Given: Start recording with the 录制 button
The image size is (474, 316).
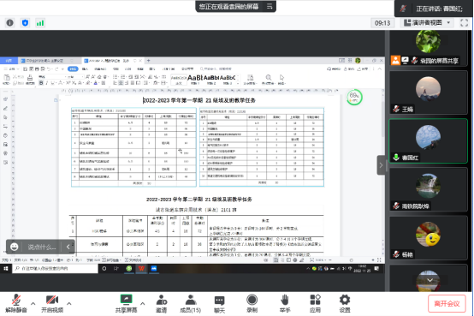Looking at the screenshot, I should 252,304.
